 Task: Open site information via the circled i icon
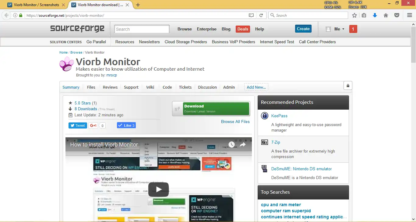[15, 15]
